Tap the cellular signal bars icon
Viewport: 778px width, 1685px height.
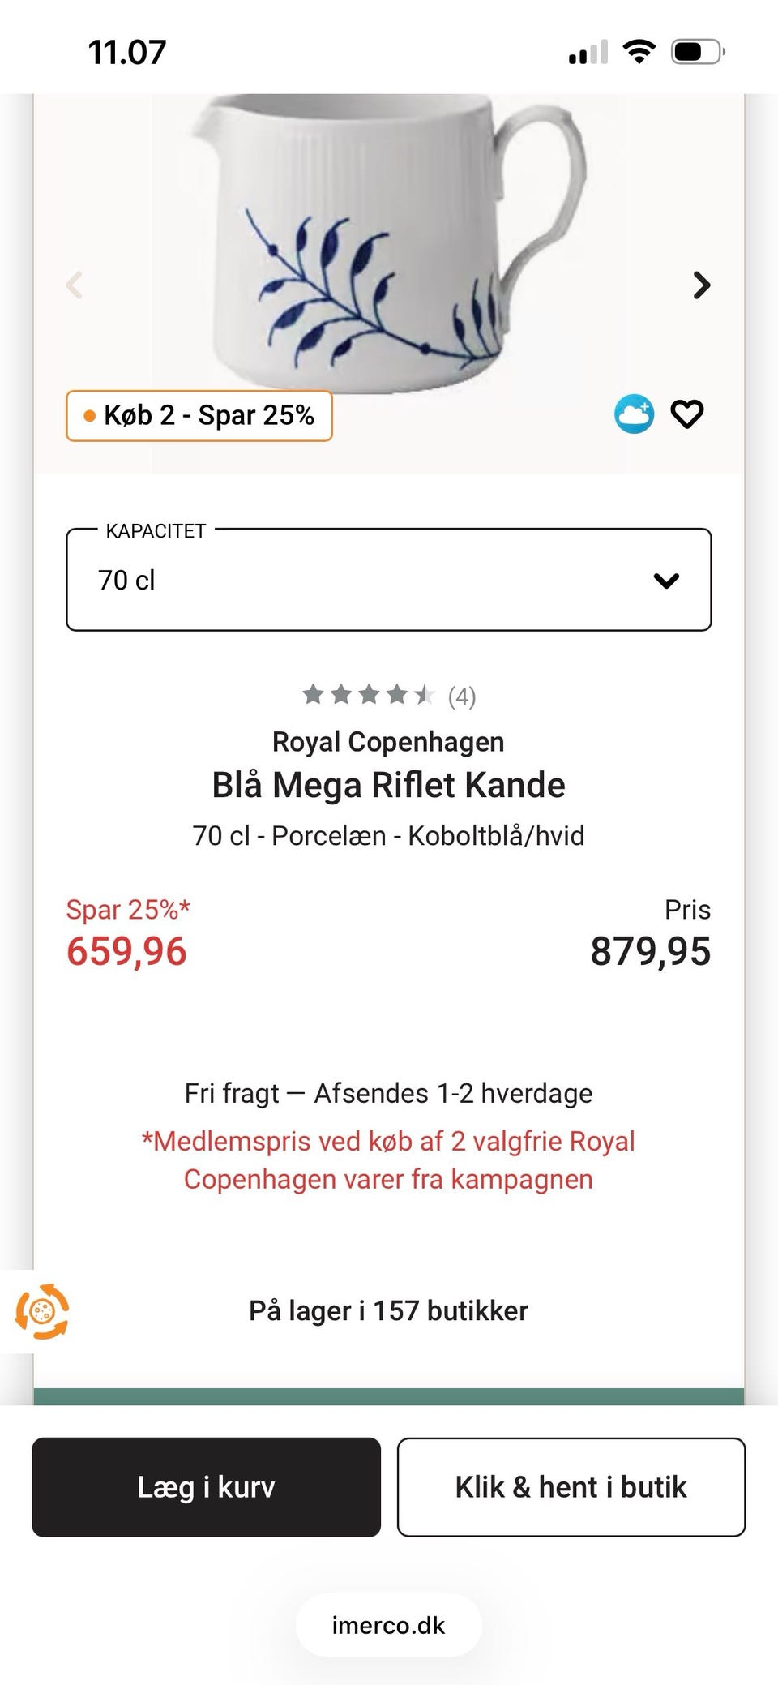(x=588, y=54)
